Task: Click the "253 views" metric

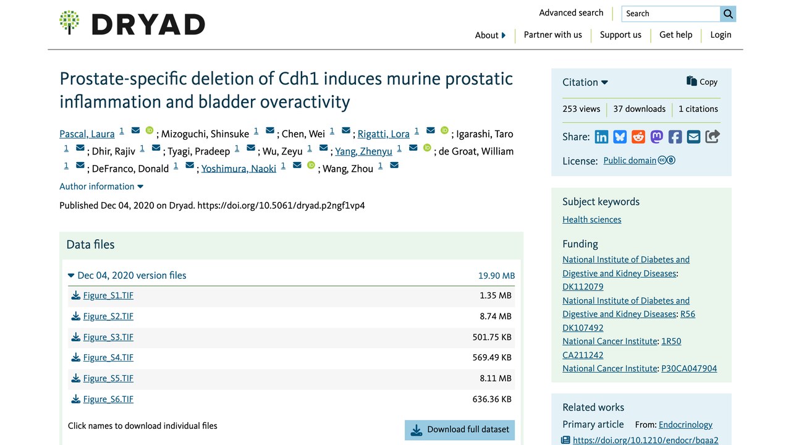Action: (582, 109)
